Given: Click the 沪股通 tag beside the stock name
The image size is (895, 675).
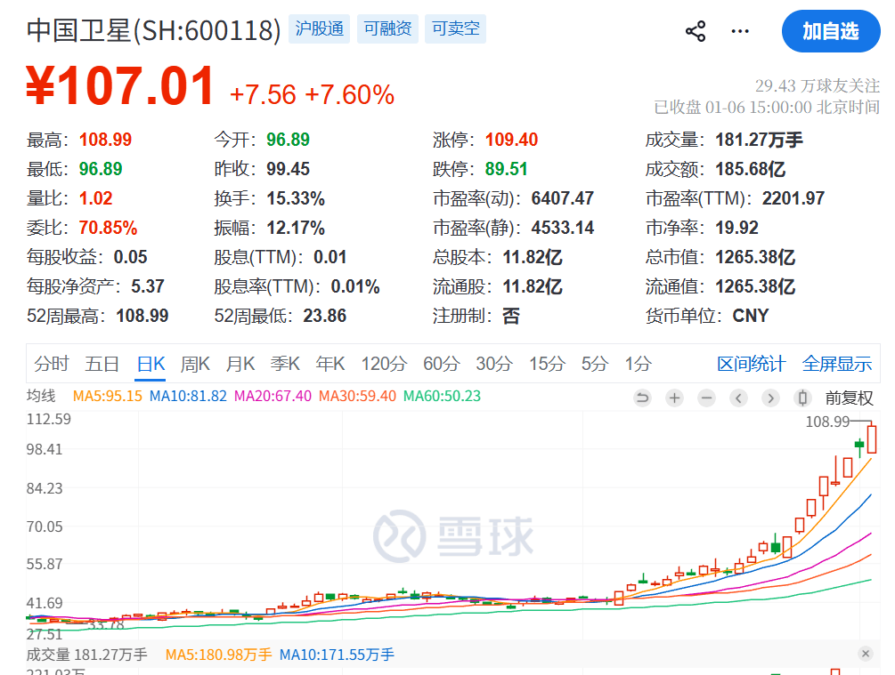Looking at the screenshot, I should coord(319,28).
